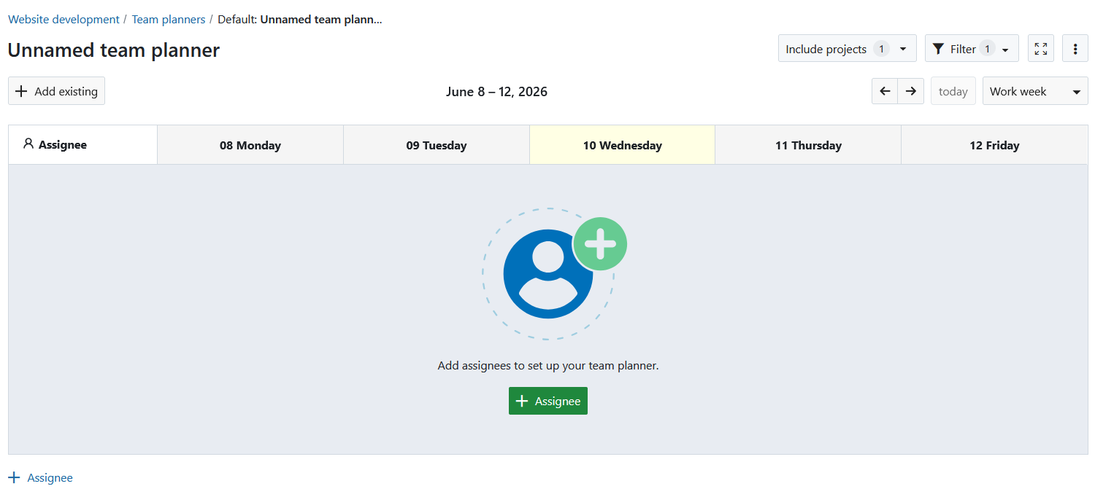Click the bottom plus Assignee link
This screenshot has height=497, width=1095.
[40, 478]
